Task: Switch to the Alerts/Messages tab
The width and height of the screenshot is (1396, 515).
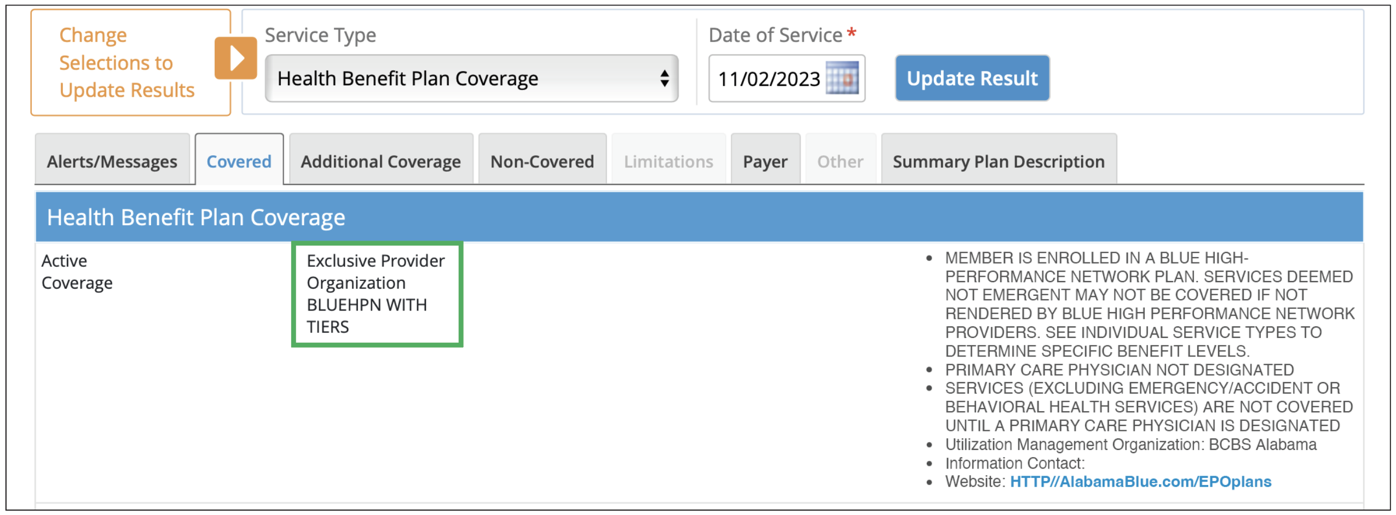Action: pyautogui.click(x=112, y=161)
